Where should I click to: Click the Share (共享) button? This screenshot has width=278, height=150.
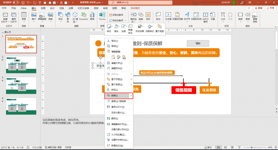pos(270,8)
